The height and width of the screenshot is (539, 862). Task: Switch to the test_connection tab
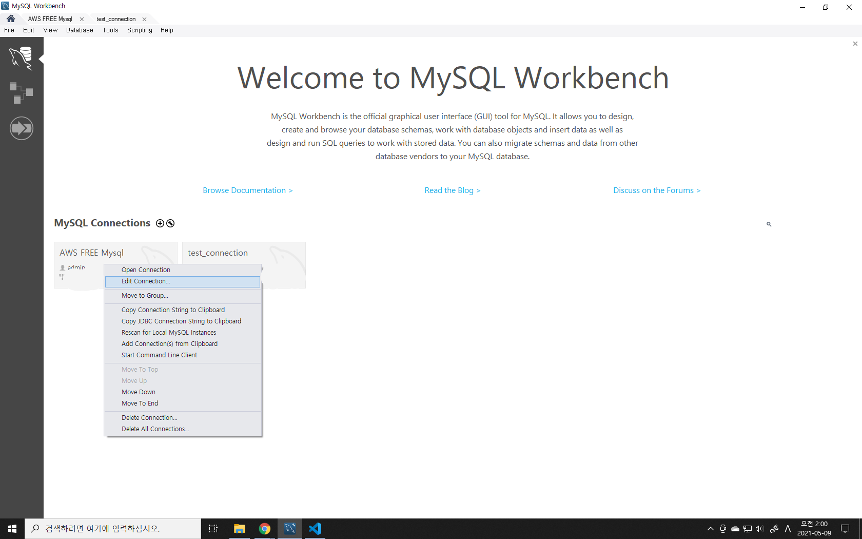116,19
